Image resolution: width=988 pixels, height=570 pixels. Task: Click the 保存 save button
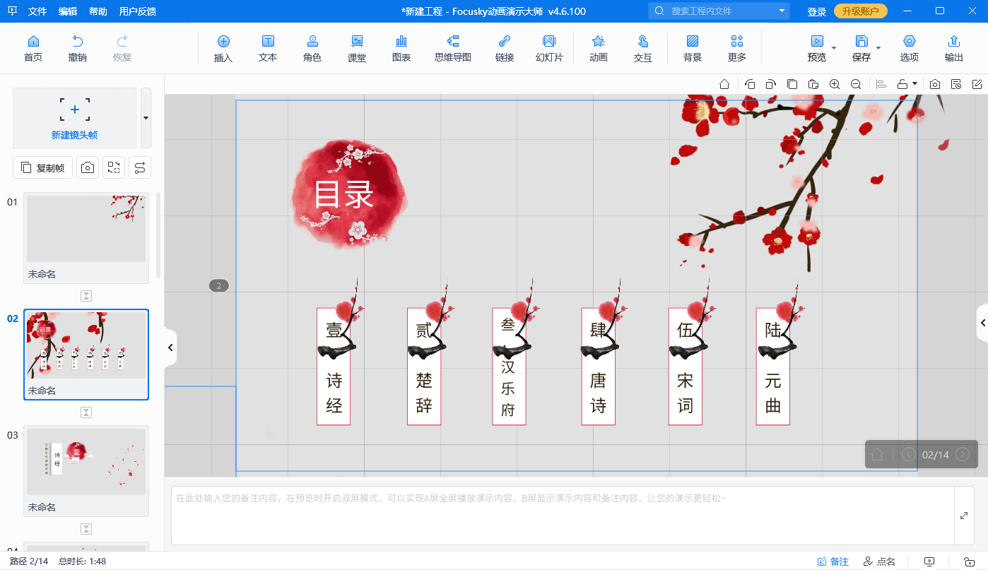pyautogui.click(x=861, y=49)
